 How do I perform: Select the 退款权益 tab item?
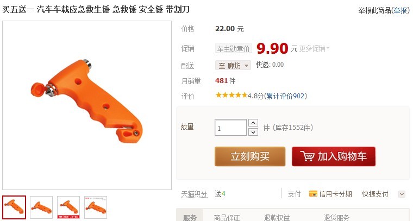pyautogui.click(x=277, y=218)
